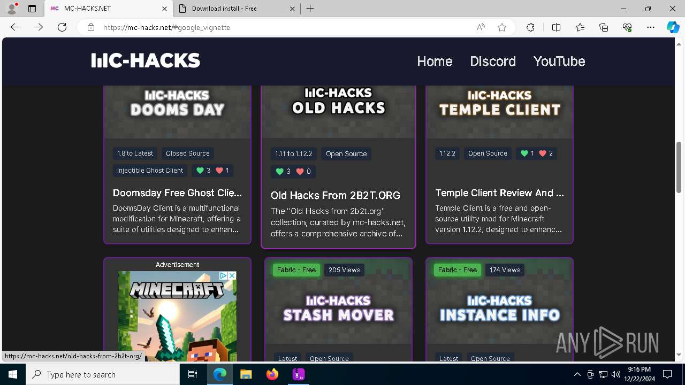Click the 1.12.2 tag on Temple Client

447,153
